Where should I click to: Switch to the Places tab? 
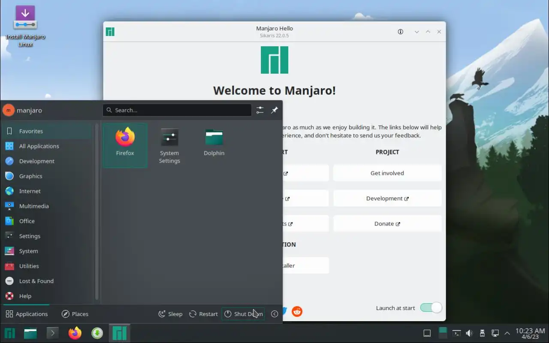point(75,314)
